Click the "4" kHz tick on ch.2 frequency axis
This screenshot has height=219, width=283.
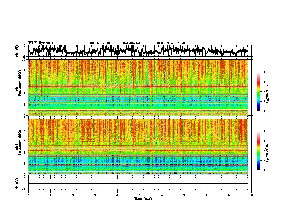(x=25, y=152)
